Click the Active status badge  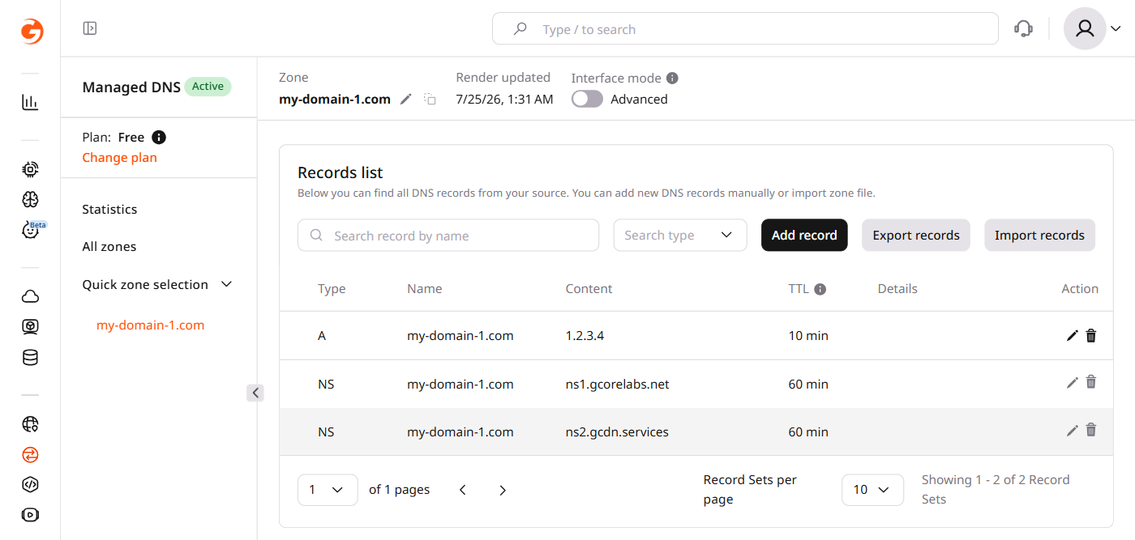[208, 87]
